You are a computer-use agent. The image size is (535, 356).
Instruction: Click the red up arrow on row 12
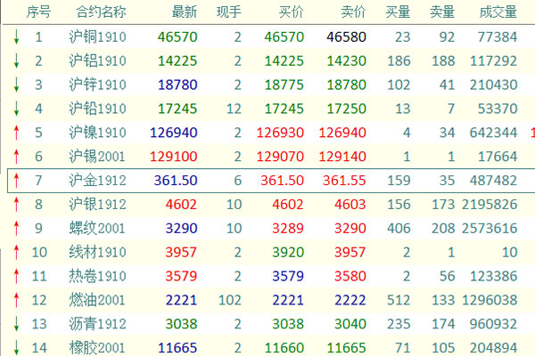tap(16, 300)
